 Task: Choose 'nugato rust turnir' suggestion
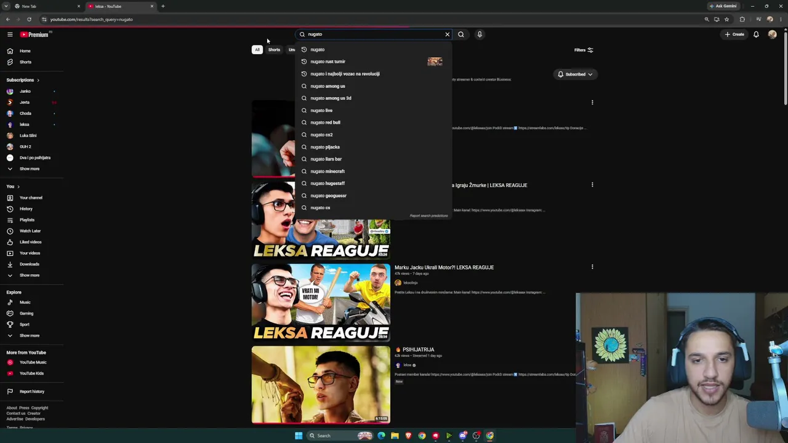[373, 62]
